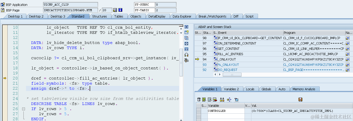Click the source editor's down scroll arrow

(x=181, y=33)
